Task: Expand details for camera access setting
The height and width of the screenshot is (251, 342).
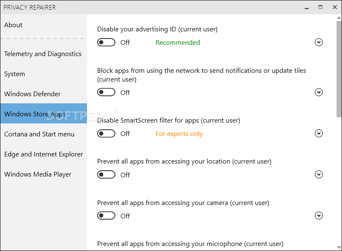Action: pyautogui.click(x=319, y=215)
